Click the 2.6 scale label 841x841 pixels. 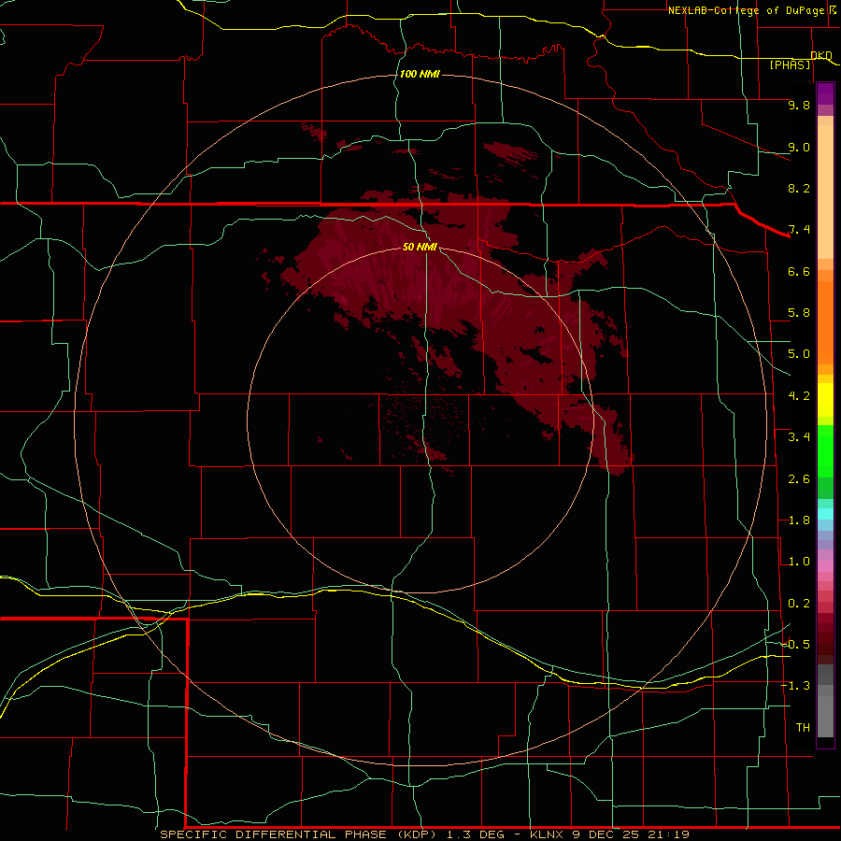(799, 479)
